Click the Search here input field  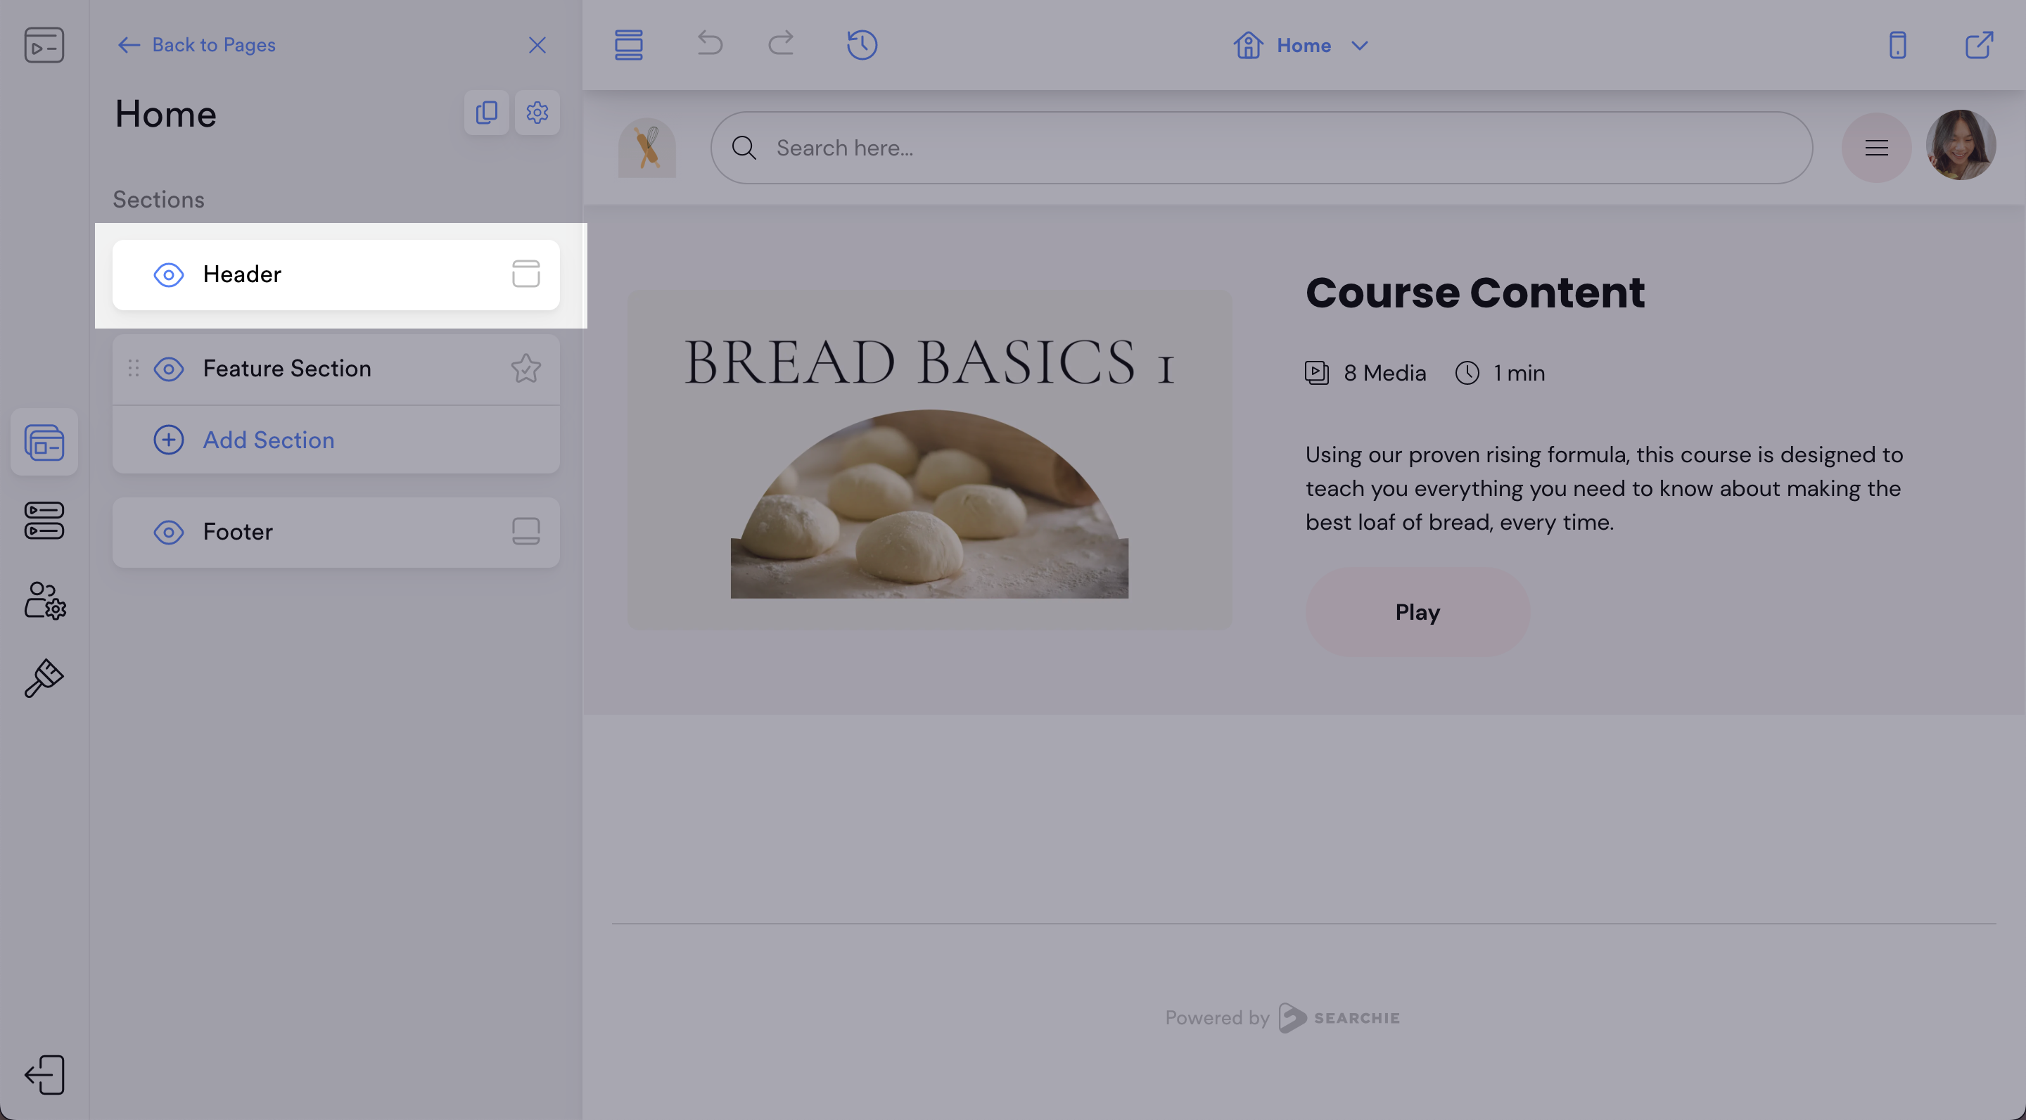[1259, 148]
